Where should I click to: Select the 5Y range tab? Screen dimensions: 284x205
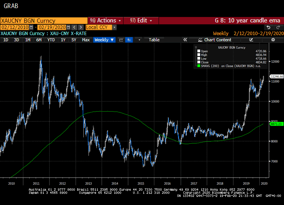(x=74, y=40)
